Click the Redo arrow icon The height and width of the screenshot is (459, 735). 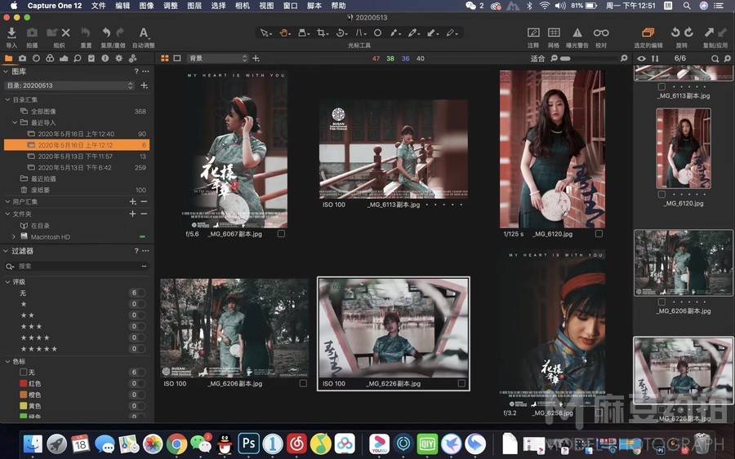click(x=120, y=33)
